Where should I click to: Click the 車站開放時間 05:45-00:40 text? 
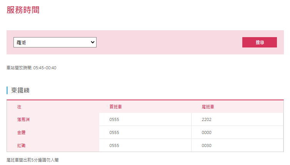pos(32,68)
